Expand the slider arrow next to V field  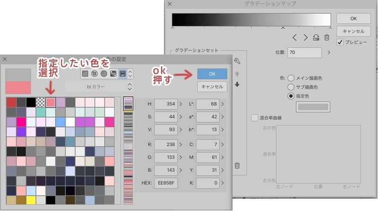(x=180, y=129)
